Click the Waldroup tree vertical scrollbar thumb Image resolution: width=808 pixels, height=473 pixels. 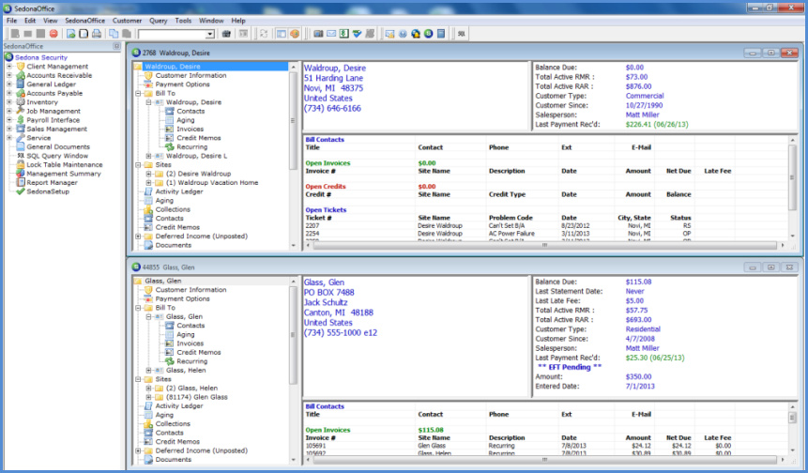point(293,120)
